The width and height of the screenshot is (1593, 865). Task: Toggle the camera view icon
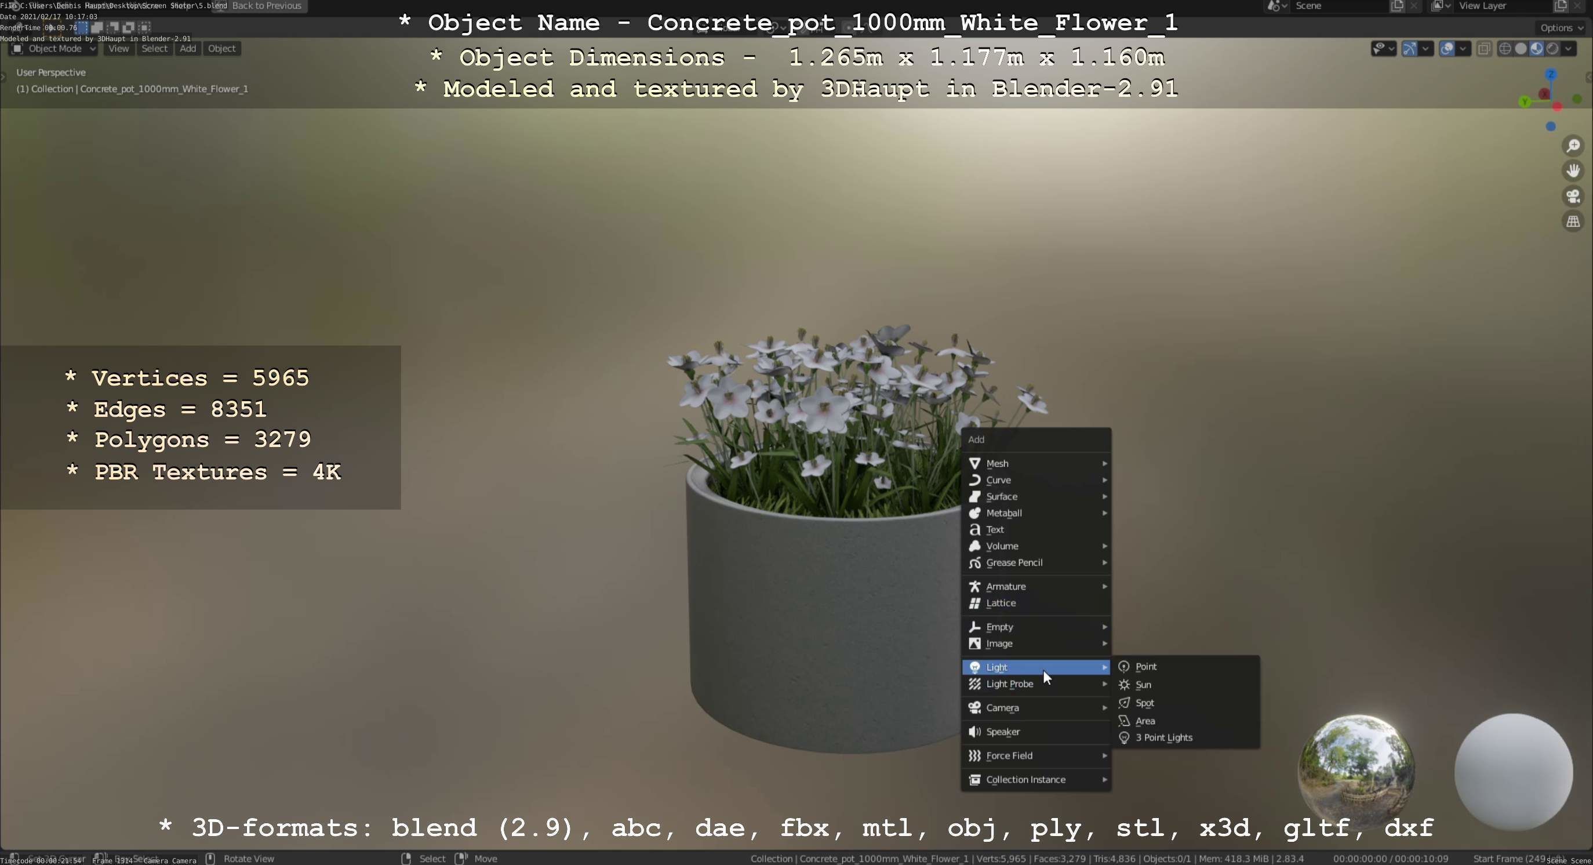pyautogui.click(x=1573, y=196)
